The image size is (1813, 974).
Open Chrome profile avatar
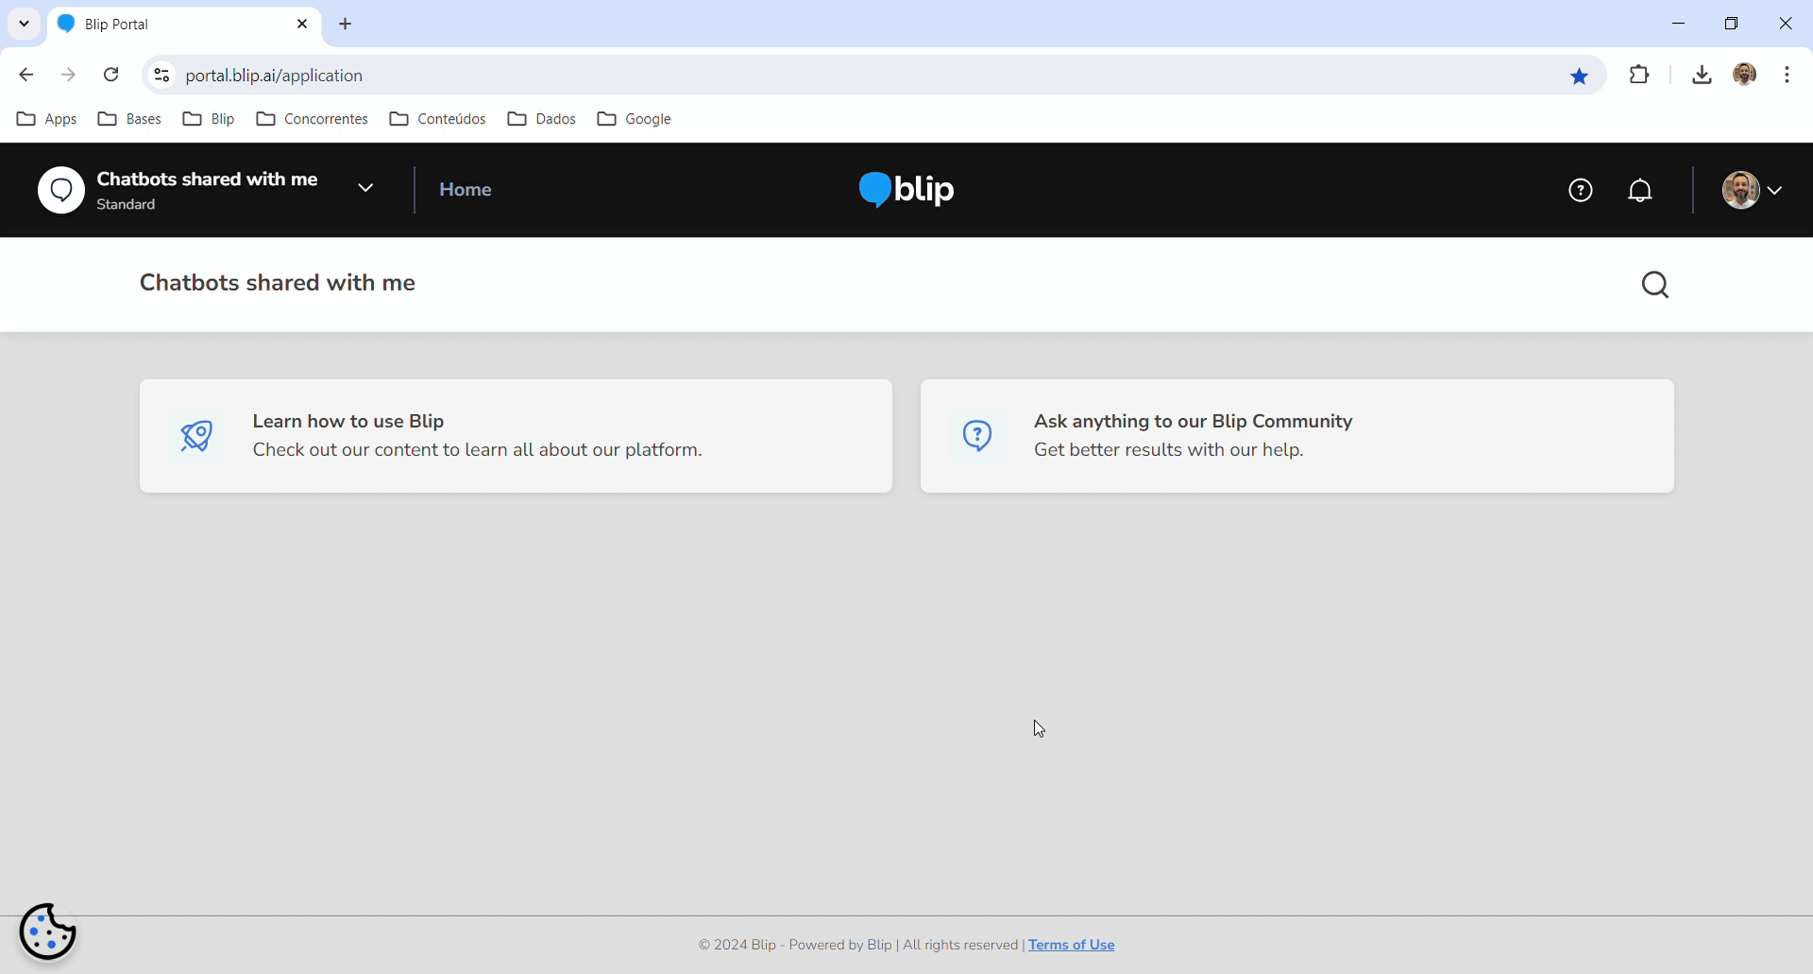1745,75
